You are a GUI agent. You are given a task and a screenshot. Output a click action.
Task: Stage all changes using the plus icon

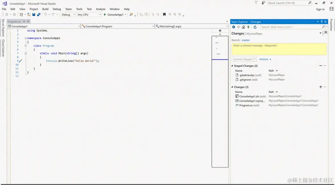pos(320,87)
